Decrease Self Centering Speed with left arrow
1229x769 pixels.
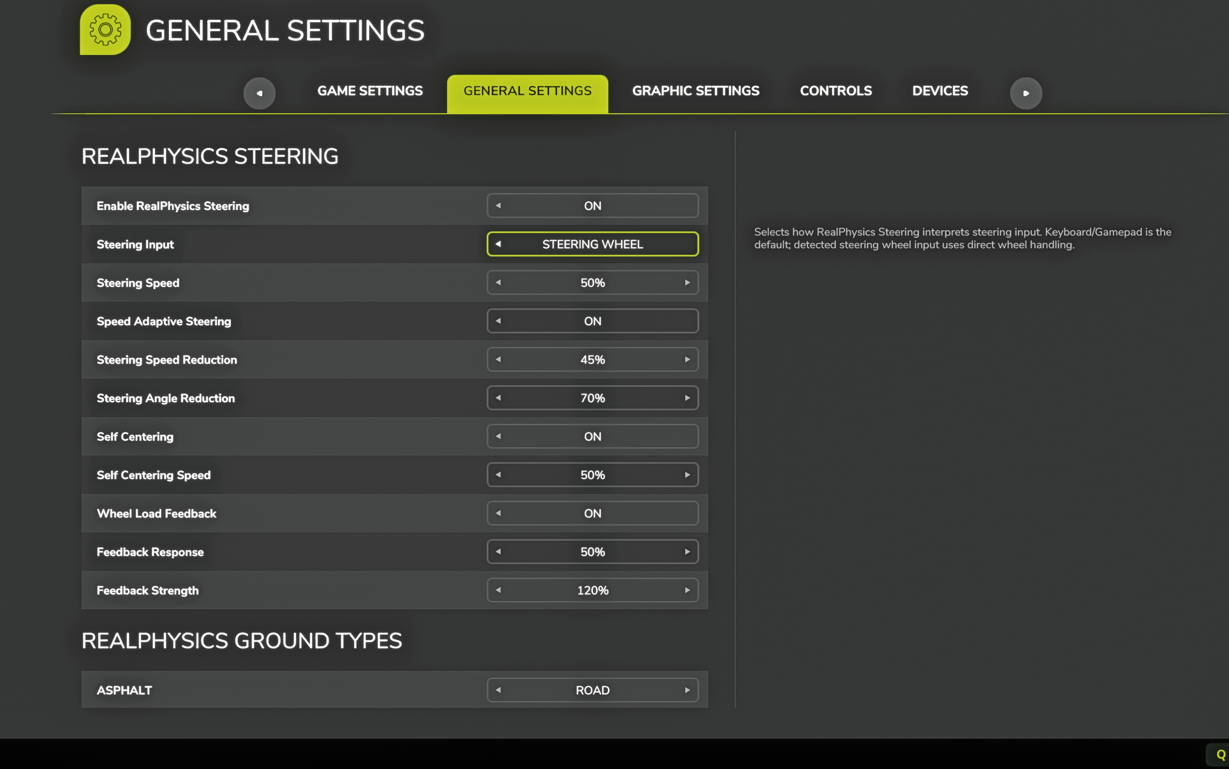coord(498,475)
